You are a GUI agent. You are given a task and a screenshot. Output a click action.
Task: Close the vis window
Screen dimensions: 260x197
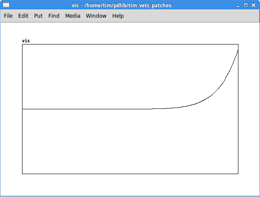tap(254, 5)
